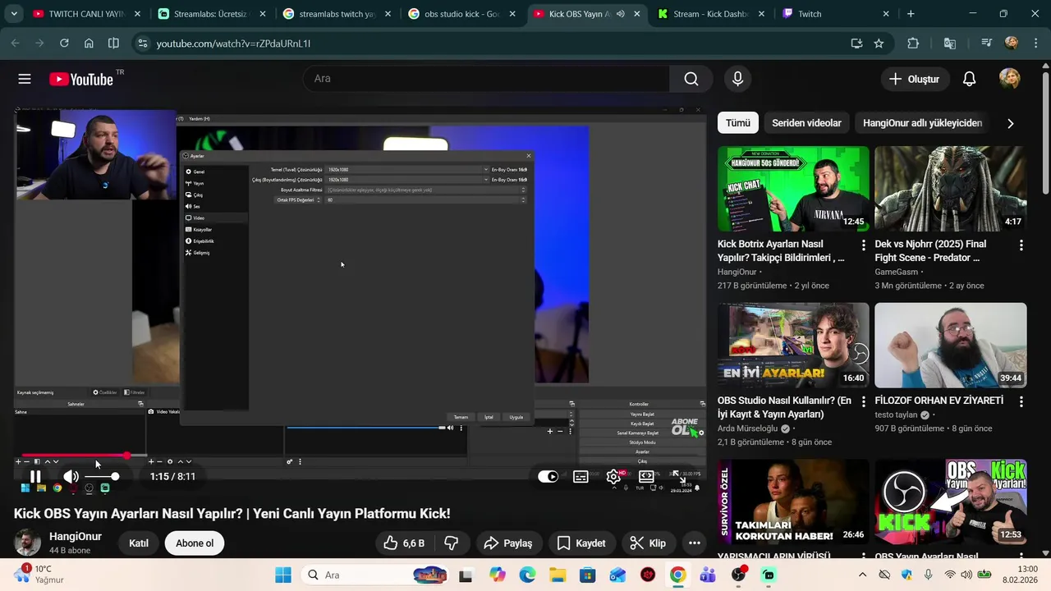Show more filter chips with the arrow
1051x591 pixels.
(1010, 123)
